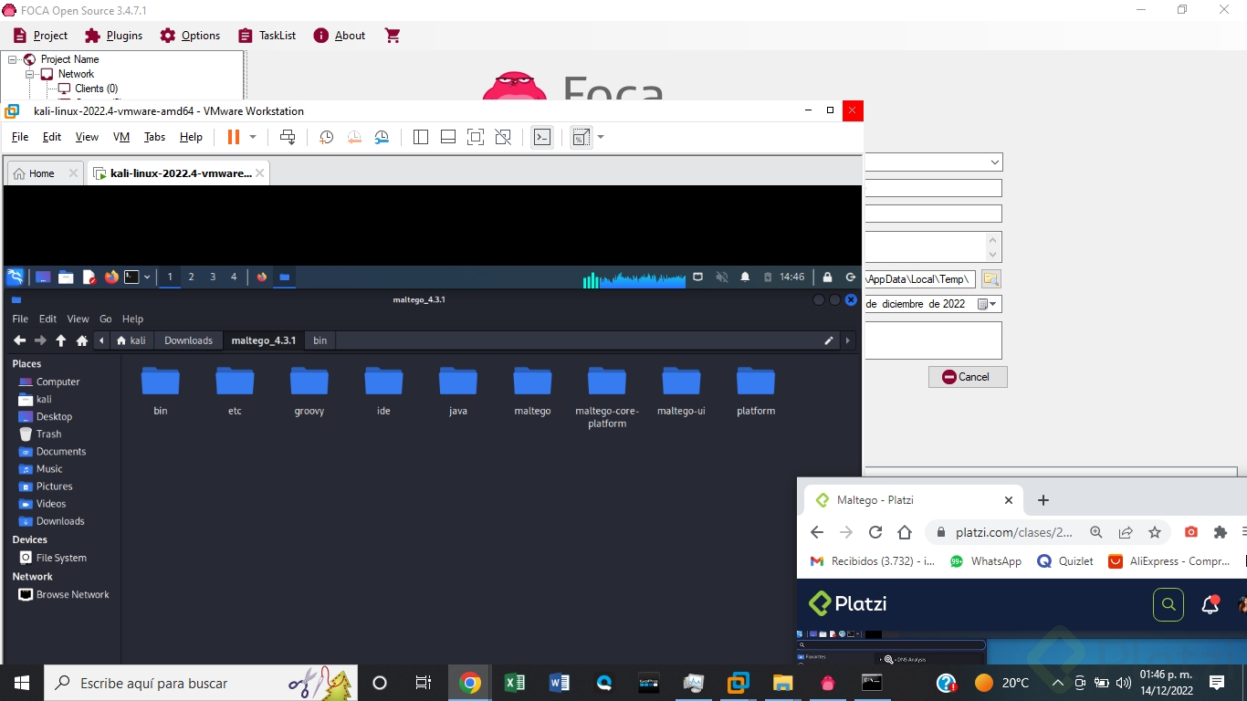
Task: Click VMware's Unity mode icon
Action: (503, 137)
